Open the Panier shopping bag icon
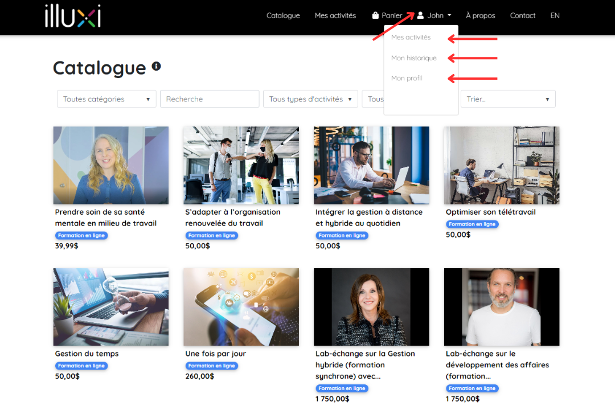This screenshot has height=410, width=615. point(375,15)
